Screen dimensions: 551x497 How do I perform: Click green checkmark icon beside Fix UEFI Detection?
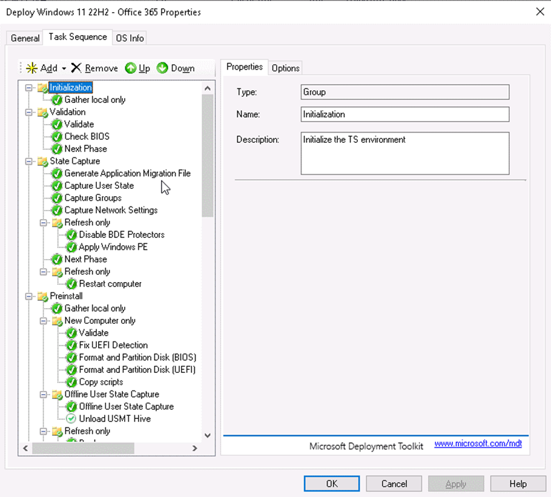(x=71, y=345)
